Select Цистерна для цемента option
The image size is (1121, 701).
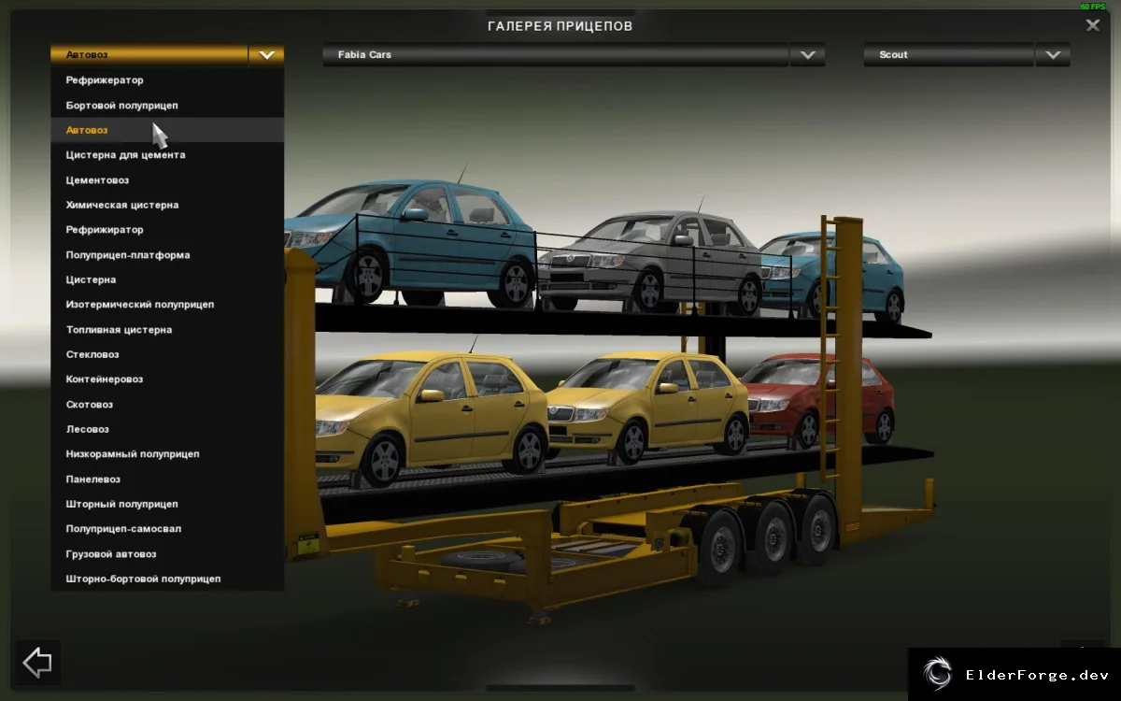[167, 155]
